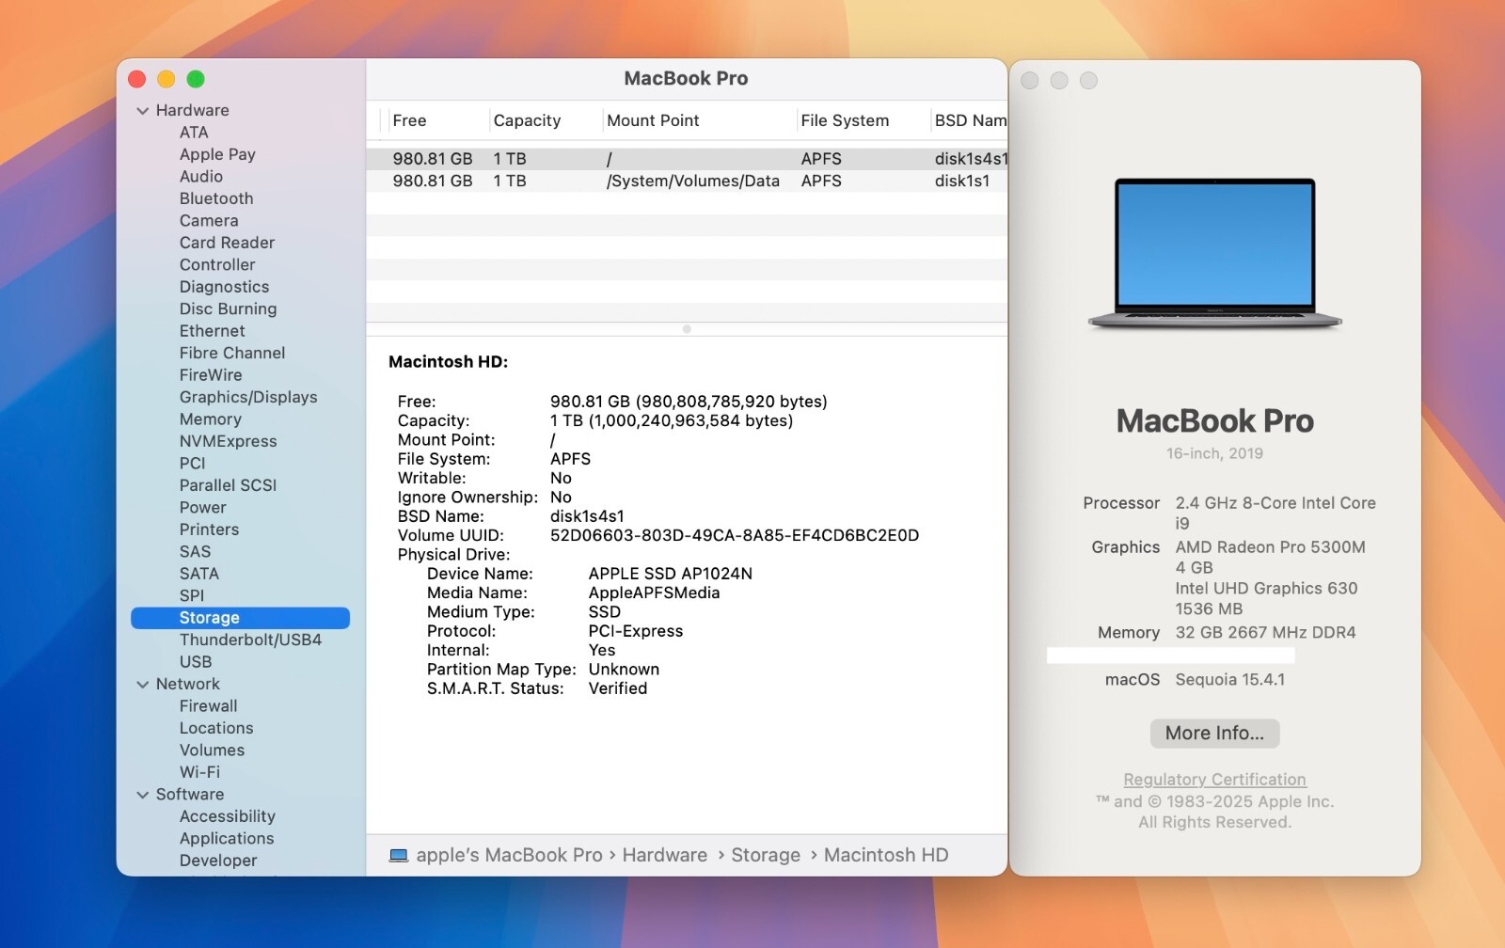This screenshot has height=948, width=1505.
Task: Open the Regulatory Certification link
Action: [1214, 780]
